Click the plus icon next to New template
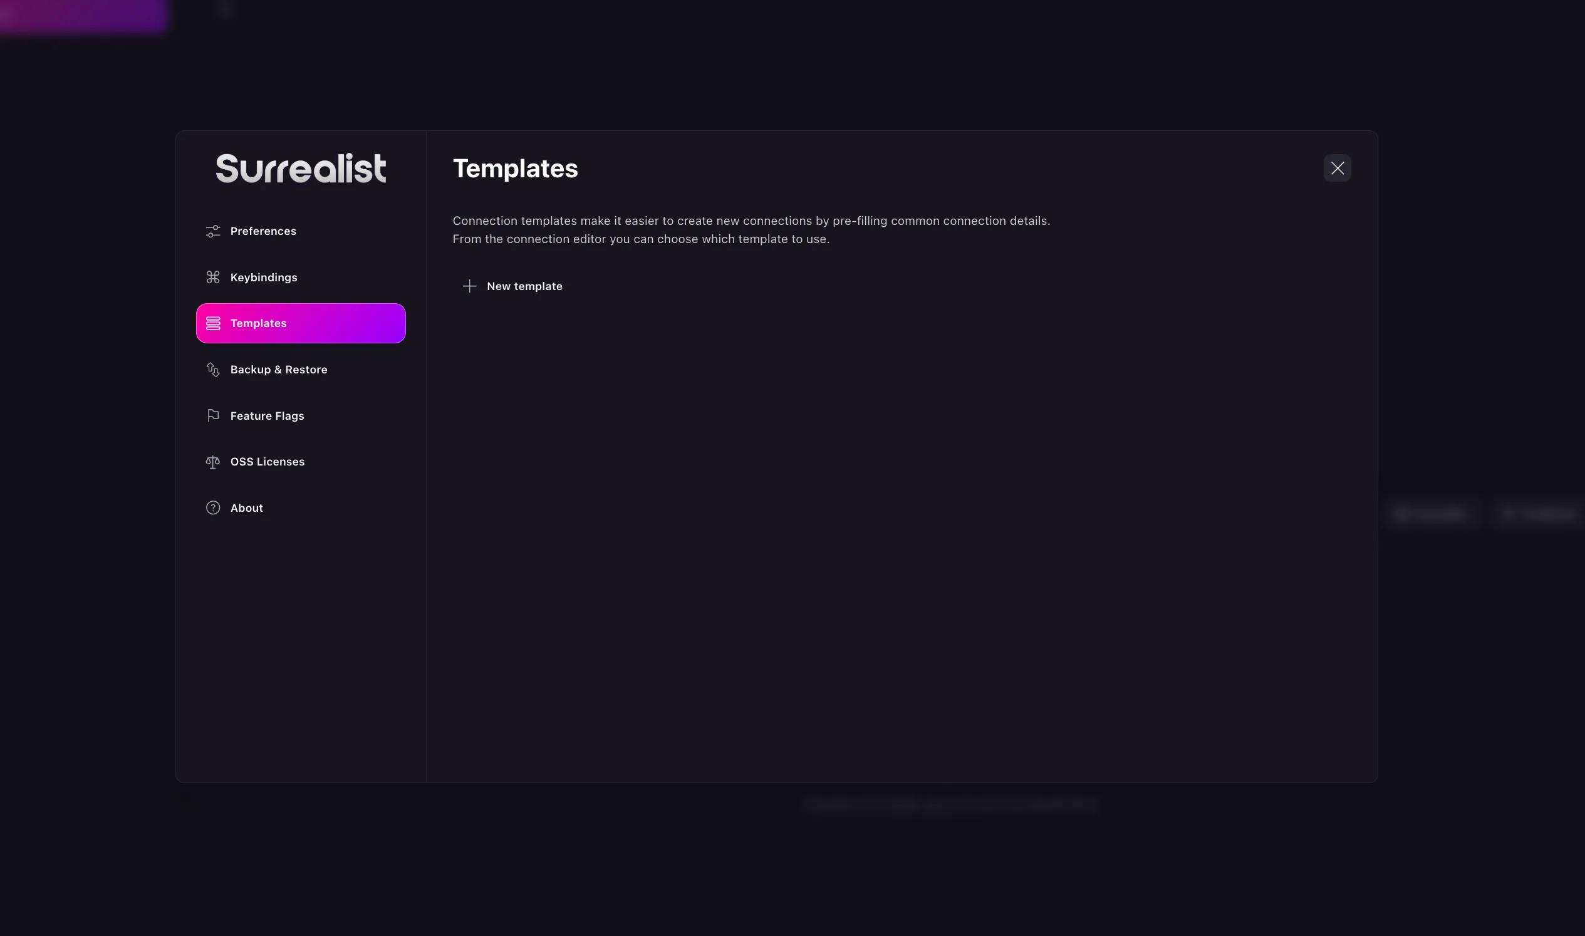1585x936 pixels. pyautogui.click(x=469, y=286)
